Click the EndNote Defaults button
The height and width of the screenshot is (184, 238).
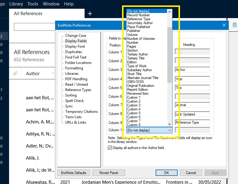click(x=74, y=173)
